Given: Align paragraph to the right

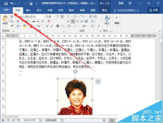Looking at the screenshot, I should coord(77,21).
